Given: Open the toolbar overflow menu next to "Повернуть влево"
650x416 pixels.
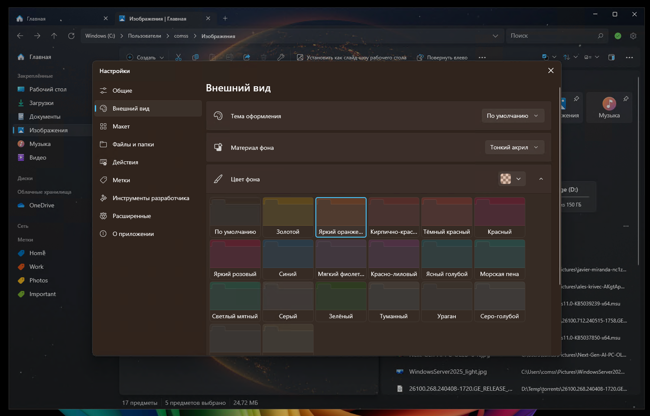Looking at the screenshot, I should (482, 57).
